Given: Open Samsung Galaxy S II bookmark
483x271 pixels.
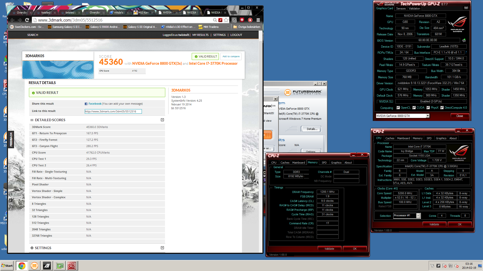Looking at the screenshot, I should tap(65, 27).
